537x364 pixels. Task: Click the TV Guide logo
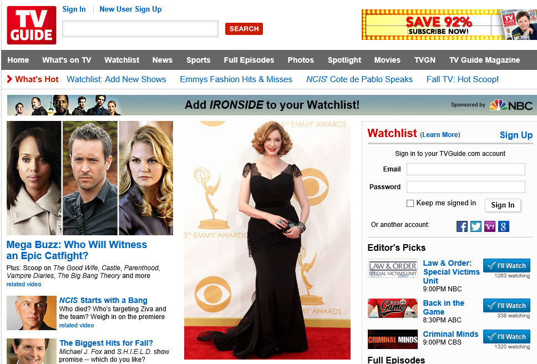(x=32, y=25)
